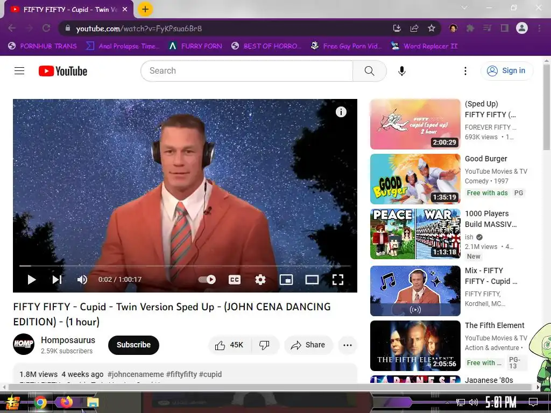The height and width of the screenshot is (413, 551).
Task: Install app icon in address bar
Action: (397, 28)
